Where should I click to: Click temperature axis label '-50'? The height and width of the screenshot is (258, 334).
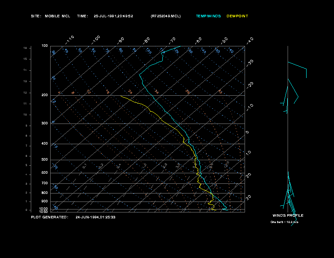[224, 41]
